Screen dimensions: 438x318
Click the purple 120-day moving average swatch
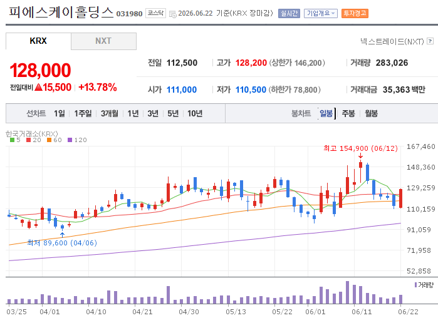[70, 140]
